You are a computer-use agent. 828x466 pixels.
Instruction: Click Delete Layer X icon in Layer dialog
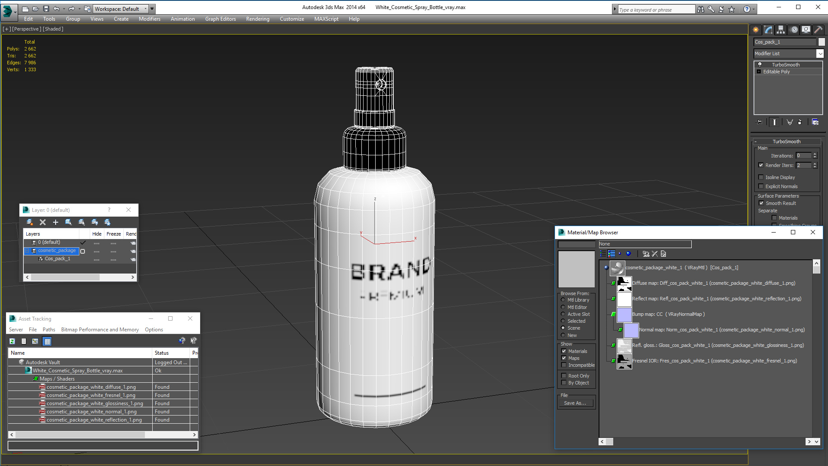coord(43,222)
